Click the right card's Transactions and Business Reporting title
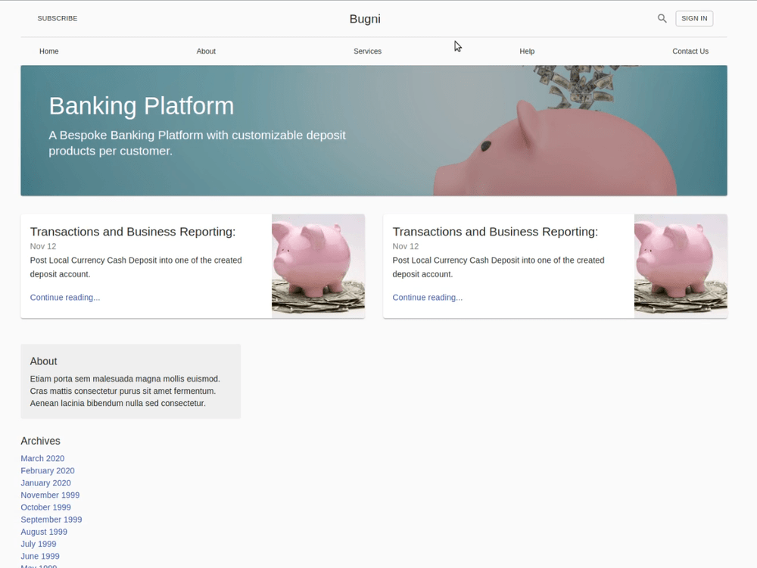 [x=495, y=232]
